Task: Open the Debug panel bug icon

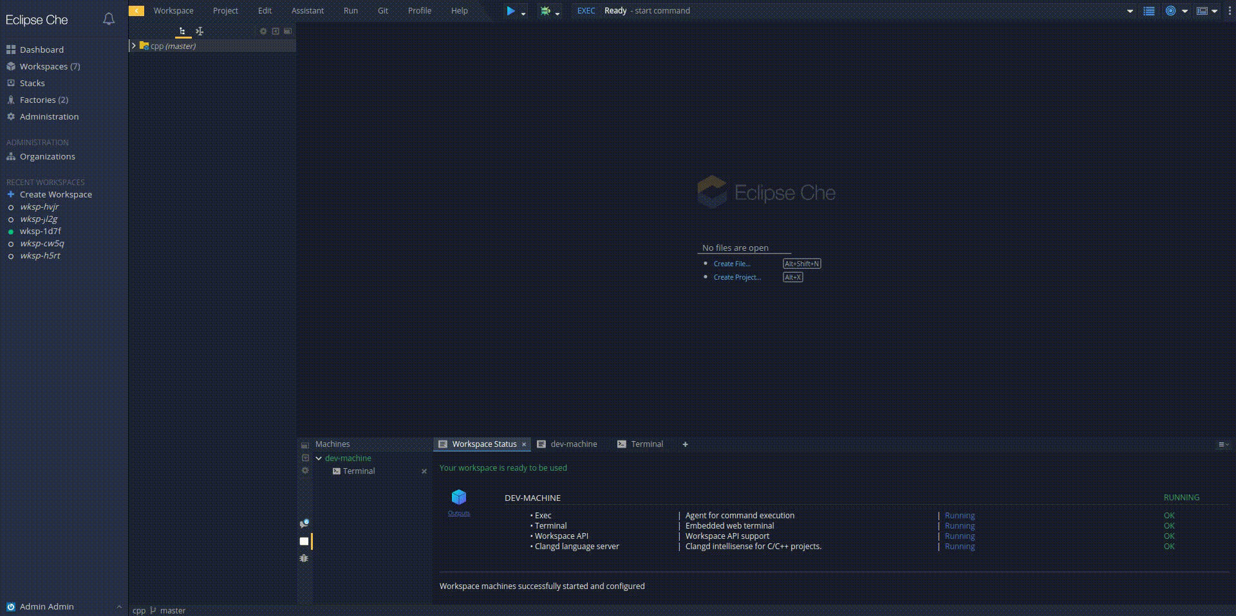Action: click(304, 558)
